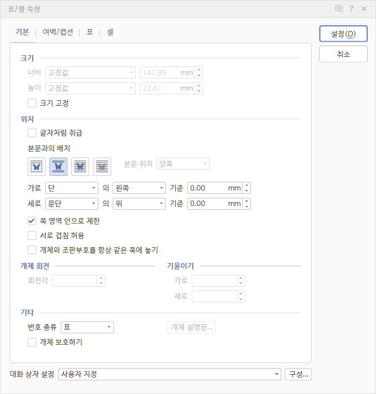Viewport: 376px width, 394px height.
Task: Open the 본문 위치 양쪽 dropdown
Action: 183,164
